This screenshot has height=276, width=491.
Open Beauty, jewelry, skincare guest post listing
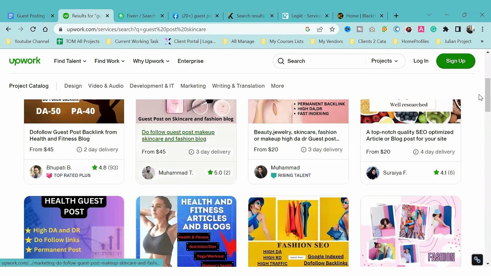pos(296,135)
